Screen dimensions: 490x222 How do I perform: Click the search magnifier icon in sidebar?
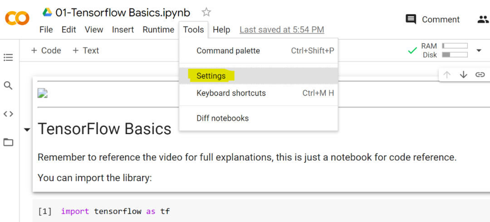pos(8,86)
